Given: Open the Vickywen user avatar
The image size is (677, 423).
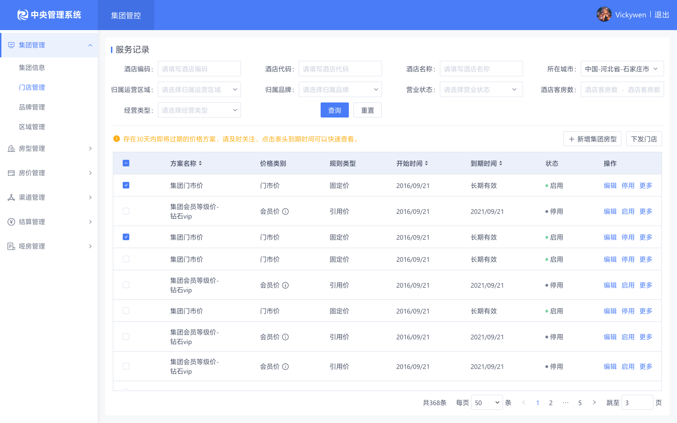Looking at the screenshot, I should click(x=604, y=14).
